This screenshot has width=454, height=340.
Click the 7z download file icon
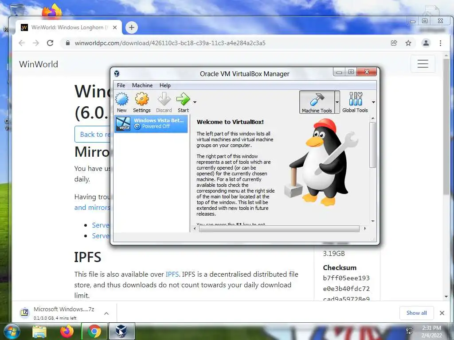25,313
